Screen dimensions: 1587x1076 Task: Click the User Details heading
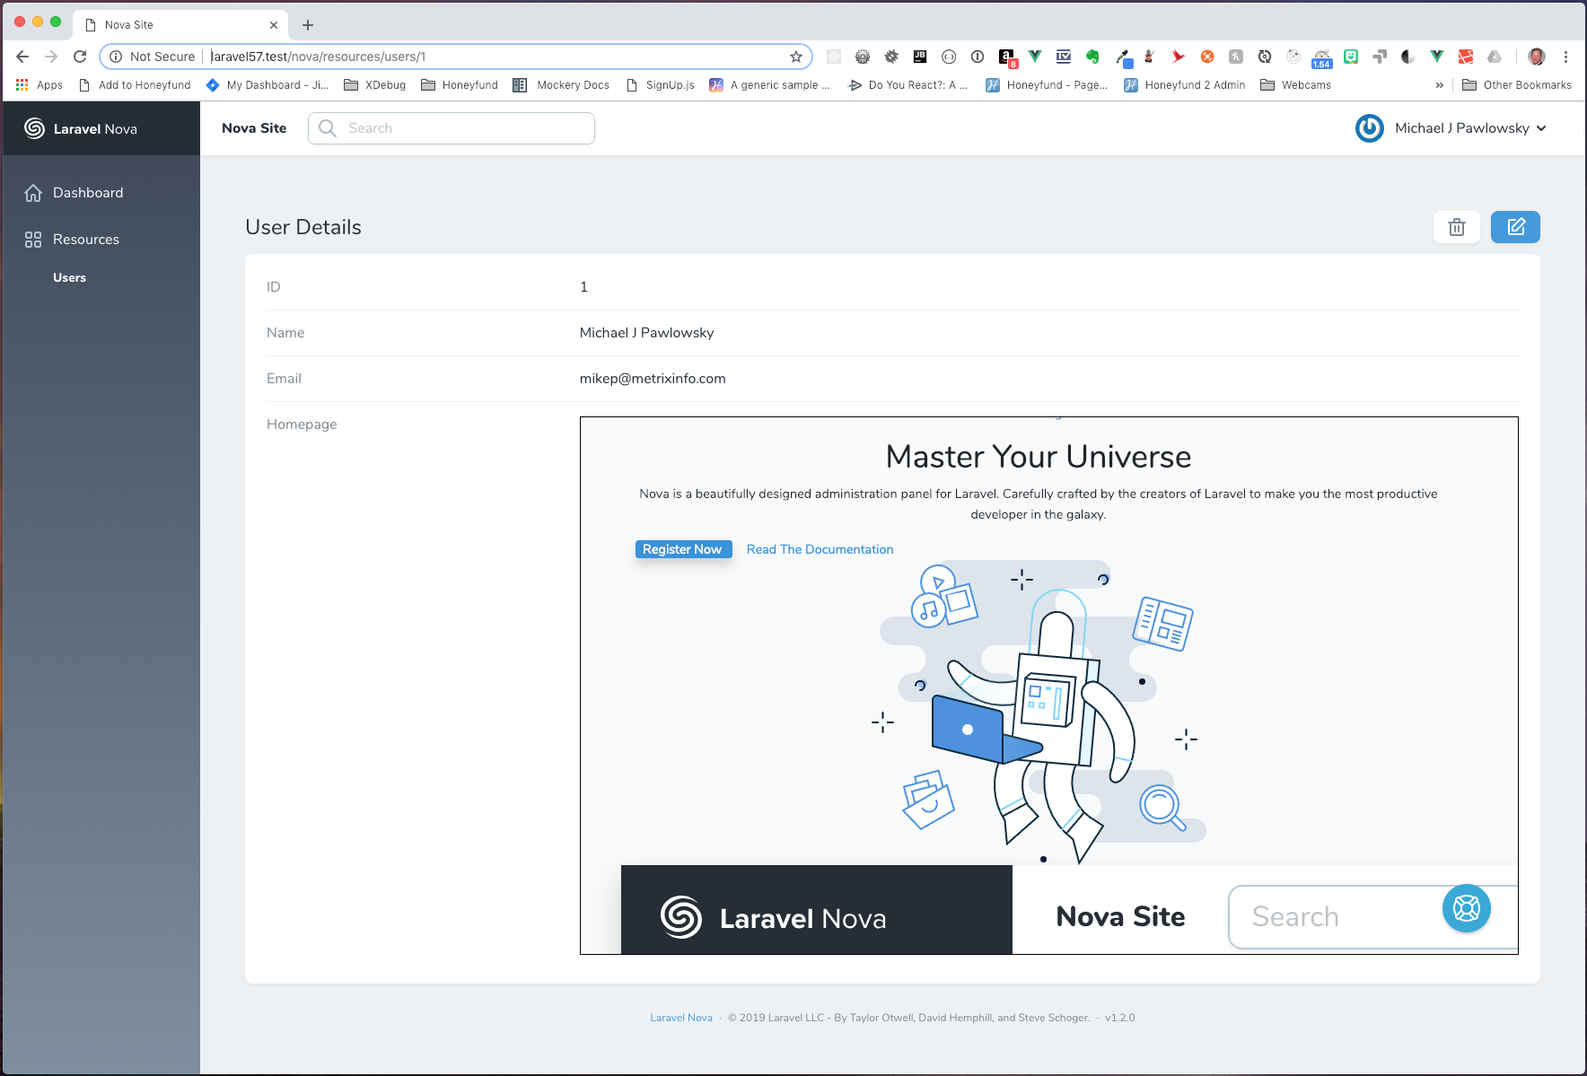[303, 227]
